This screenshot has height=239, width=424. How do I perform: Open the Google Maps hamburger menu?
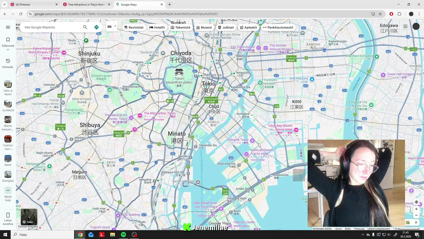click(x=8, y=27)
